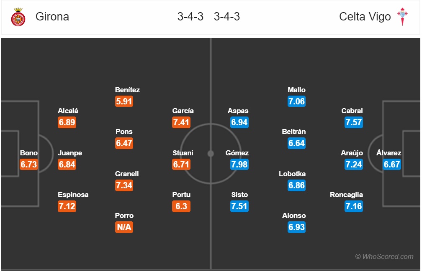Click Gómez's 7.98 rating badge
This screenshot has width=422, height=271.
[239, 164]
